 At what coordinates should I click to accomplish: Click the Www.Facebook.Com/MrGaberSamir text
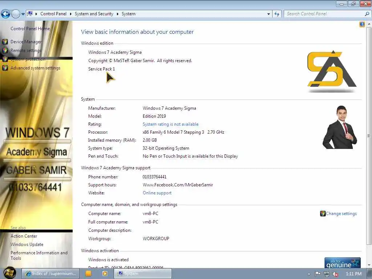178,185
